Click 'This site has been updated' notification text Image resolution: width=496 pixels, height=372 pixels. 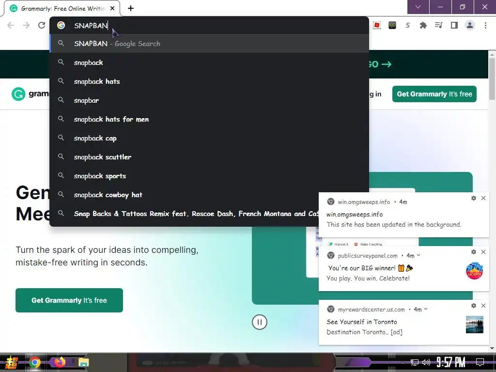point(394,224)
